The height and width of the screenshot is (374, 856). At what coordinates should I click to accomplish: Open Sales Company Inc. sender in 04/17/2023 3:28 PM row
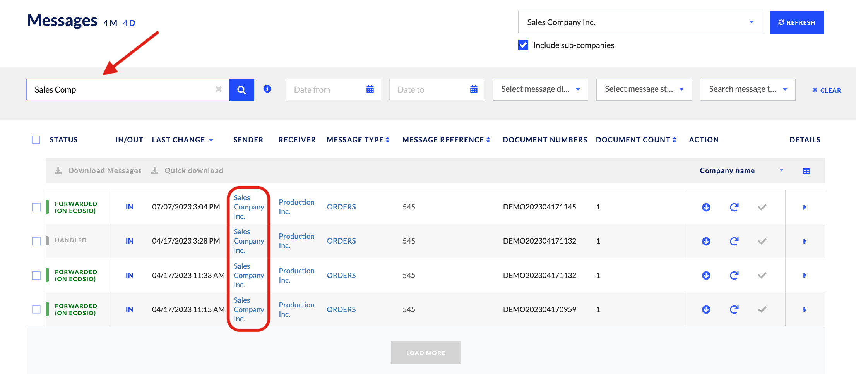click(249, 241)
